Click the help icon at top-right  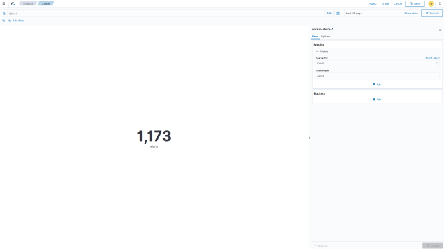tap(440, 3)
